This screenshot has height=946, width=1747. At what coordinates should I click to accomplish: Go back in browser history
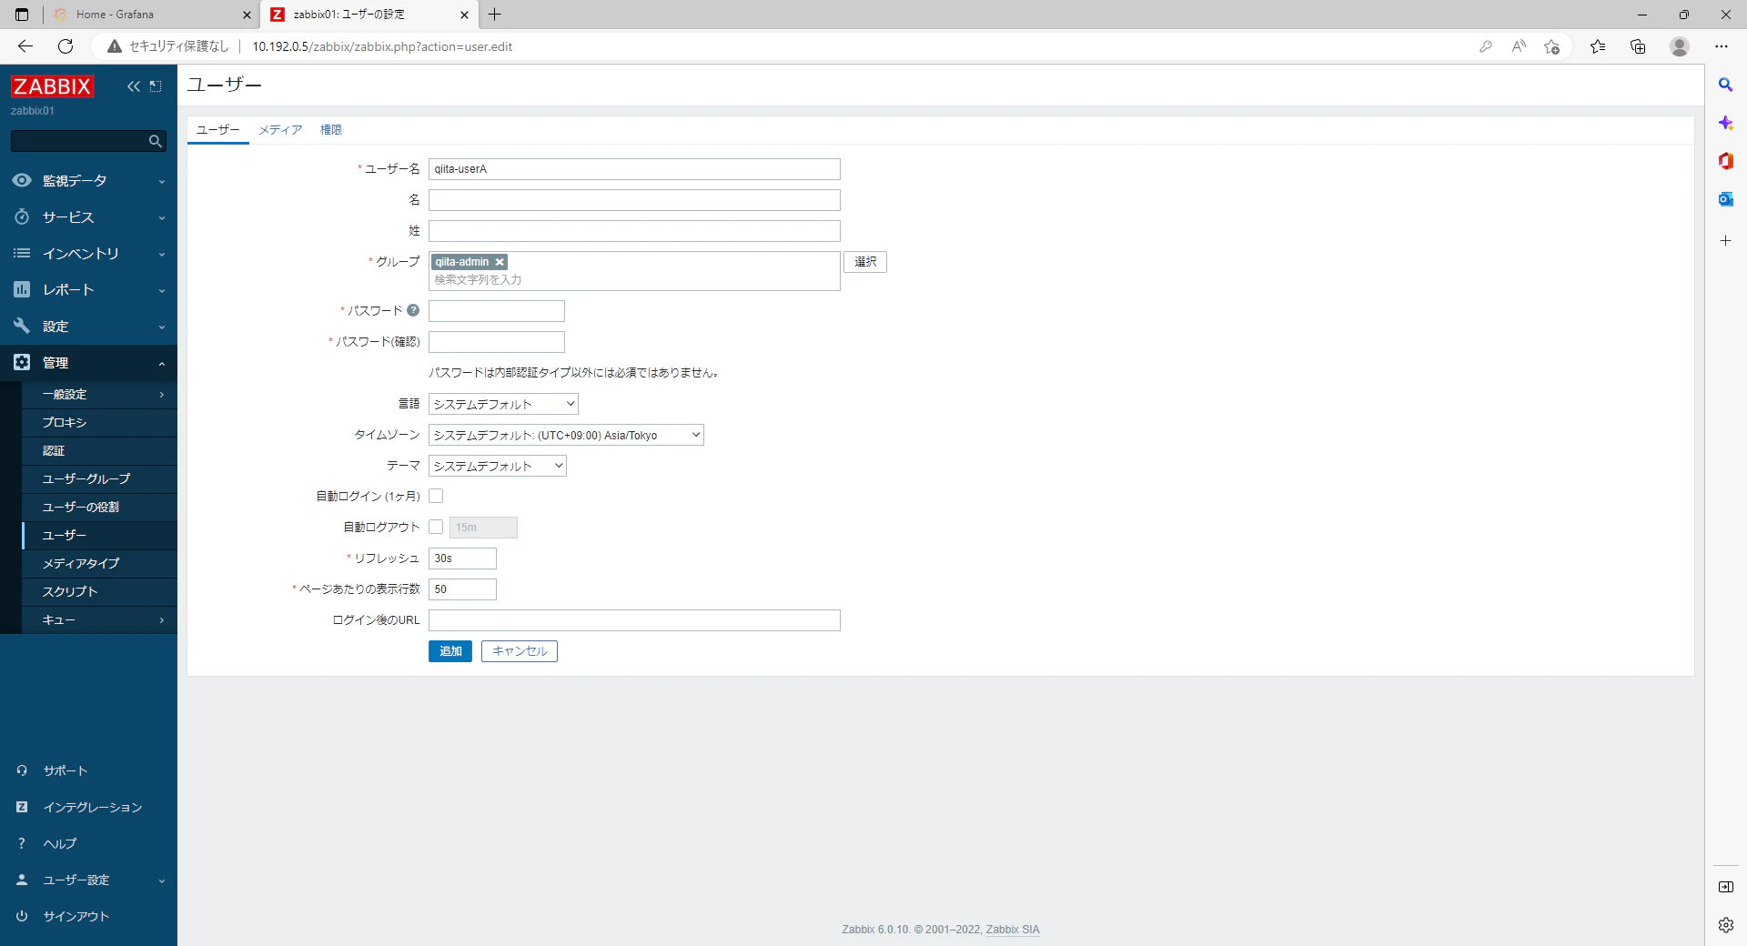(x=25, y=46)
